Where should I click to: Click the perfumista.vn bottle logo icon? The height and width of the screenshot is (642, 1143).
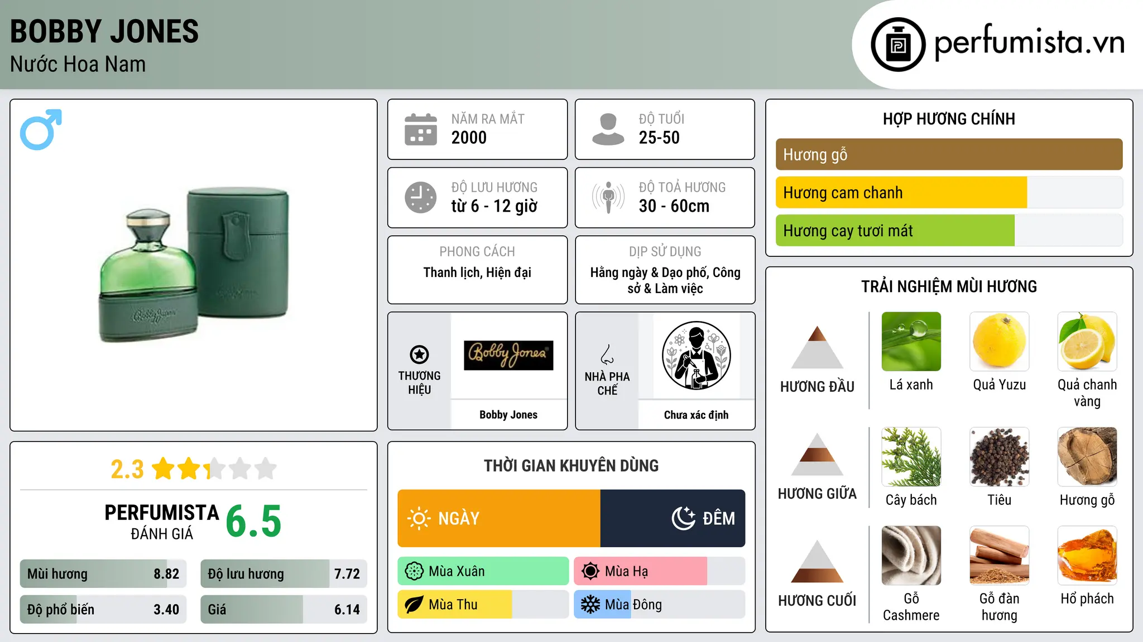(x=898, y=45)
